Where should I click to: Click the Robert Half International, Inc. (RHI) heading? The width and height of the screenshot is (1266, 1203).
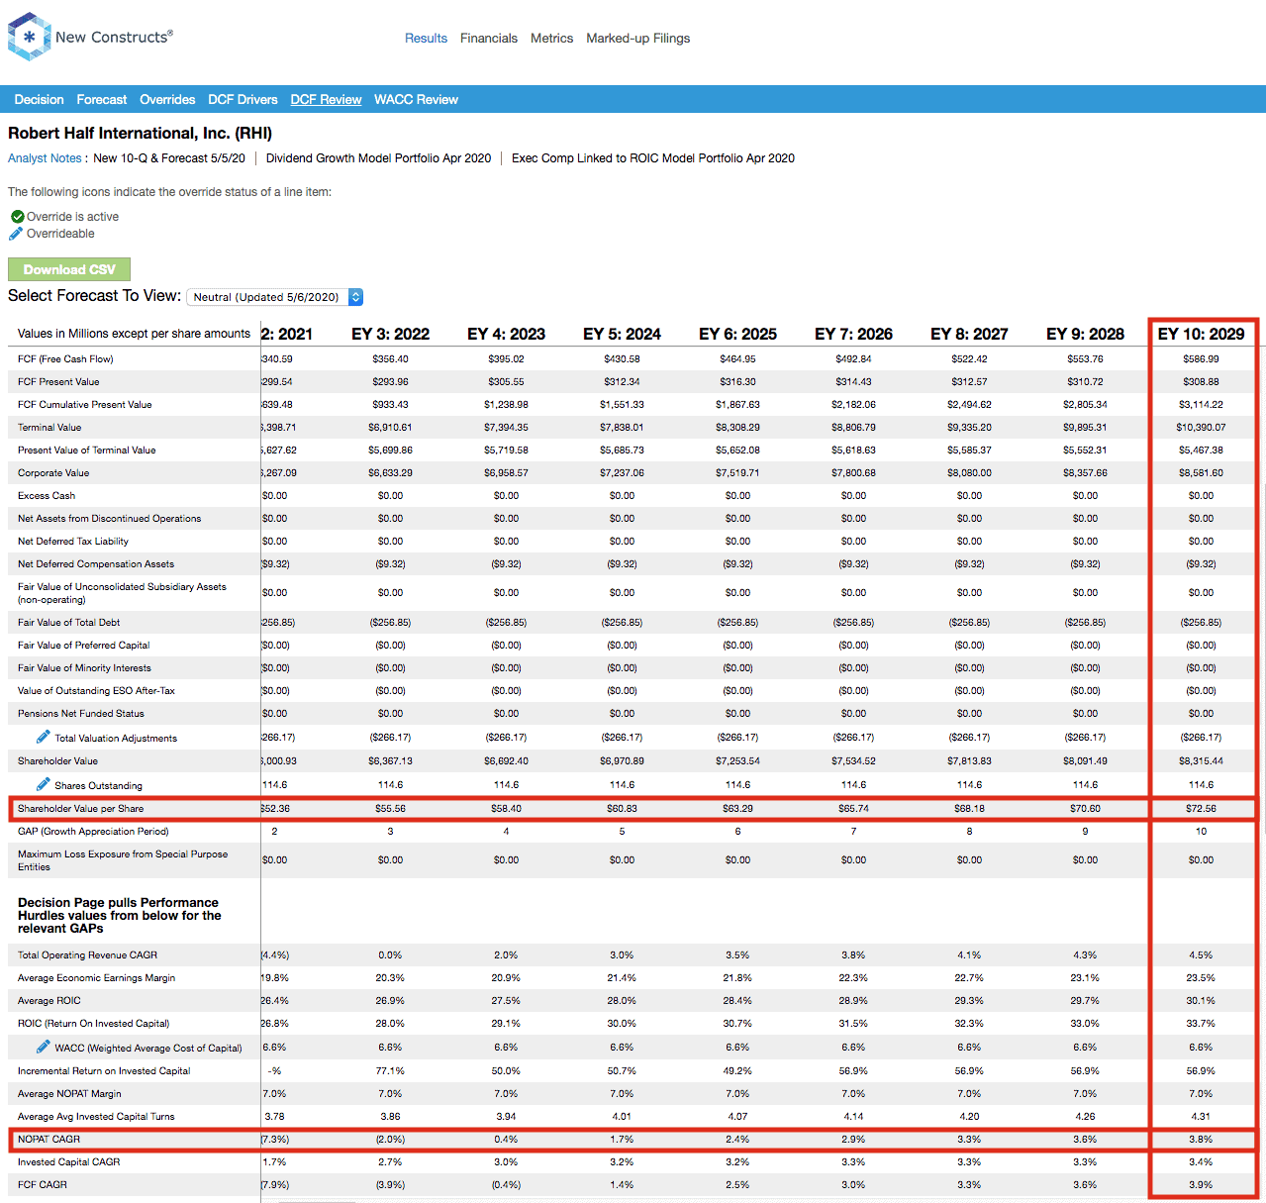pyautogui.click(x=140, y=133)
